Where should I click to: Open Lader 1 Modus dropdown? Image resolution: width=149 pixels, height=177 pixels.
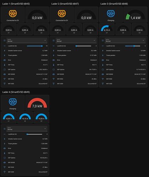point(27,40)
